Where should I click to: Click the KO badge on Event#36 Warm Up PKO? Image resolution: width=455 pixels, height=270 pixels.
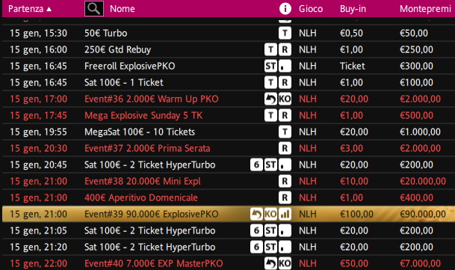[285, 99]
